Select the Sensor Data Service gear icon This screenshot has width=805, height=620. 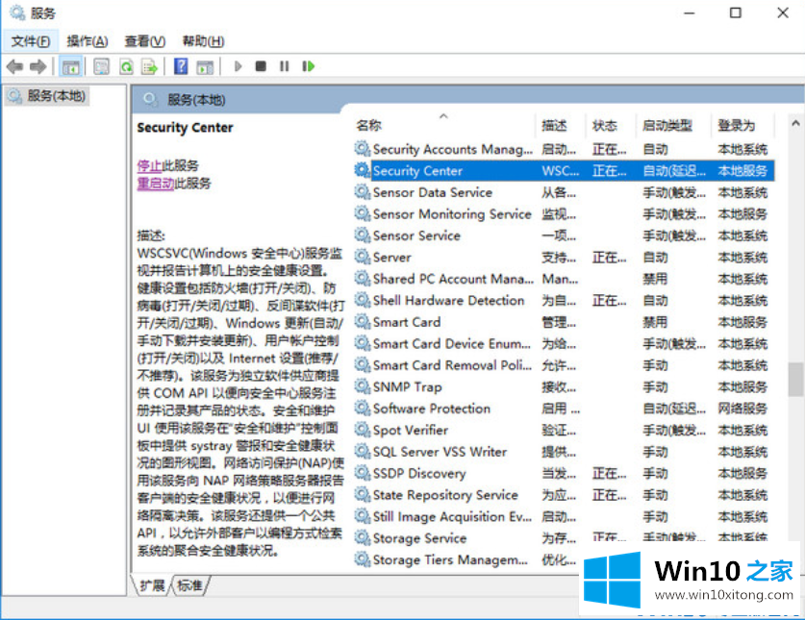pyautogui.click(x=362, y=191)
